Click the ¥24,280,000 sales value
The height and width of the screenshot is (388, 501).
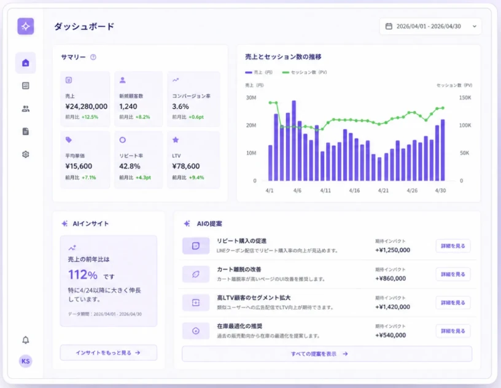(87, 106)
